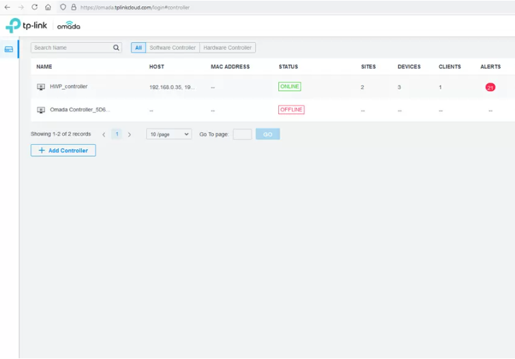Click the browser forward arrow
515x359 pixels.
20,8
